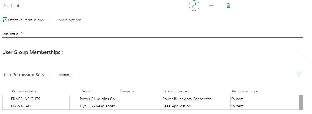Click Company cell in the D365 READ row
Image resolution: width=312 pixels, height=114 pixels.
(x=140, y=106)
